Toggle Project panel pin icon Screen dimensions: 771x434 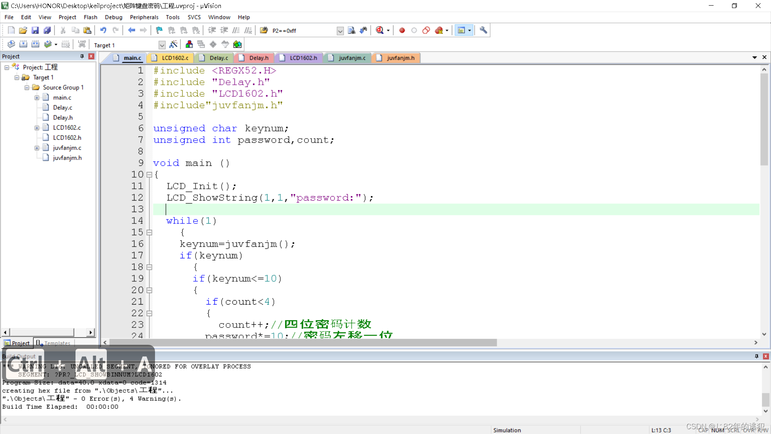(82, 56)
